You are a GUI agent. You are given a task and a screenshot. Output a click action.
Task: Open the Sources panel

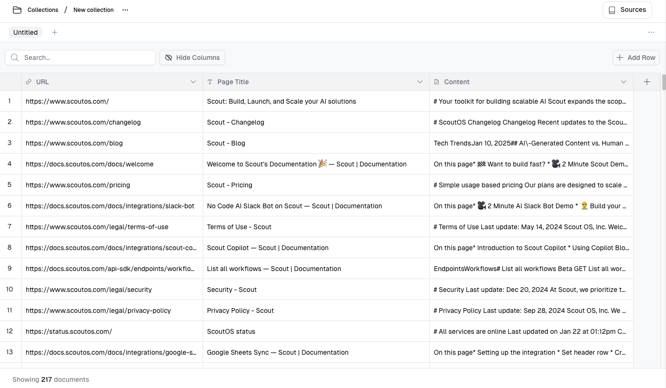coord(627,10)
